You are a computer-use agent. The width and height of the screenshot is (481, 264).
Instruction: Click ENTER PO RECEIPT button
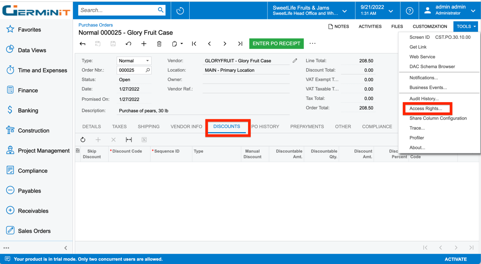click(x=277, y=44)
